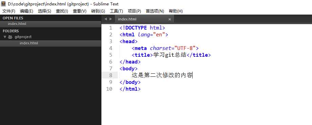Open the 查看(V) menu

click(80, 11)
